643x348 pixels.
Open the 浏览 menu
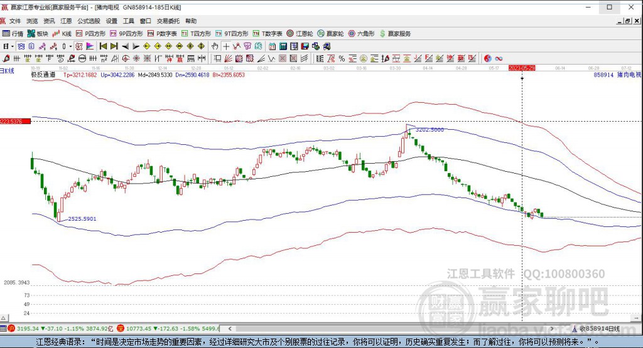32,21
